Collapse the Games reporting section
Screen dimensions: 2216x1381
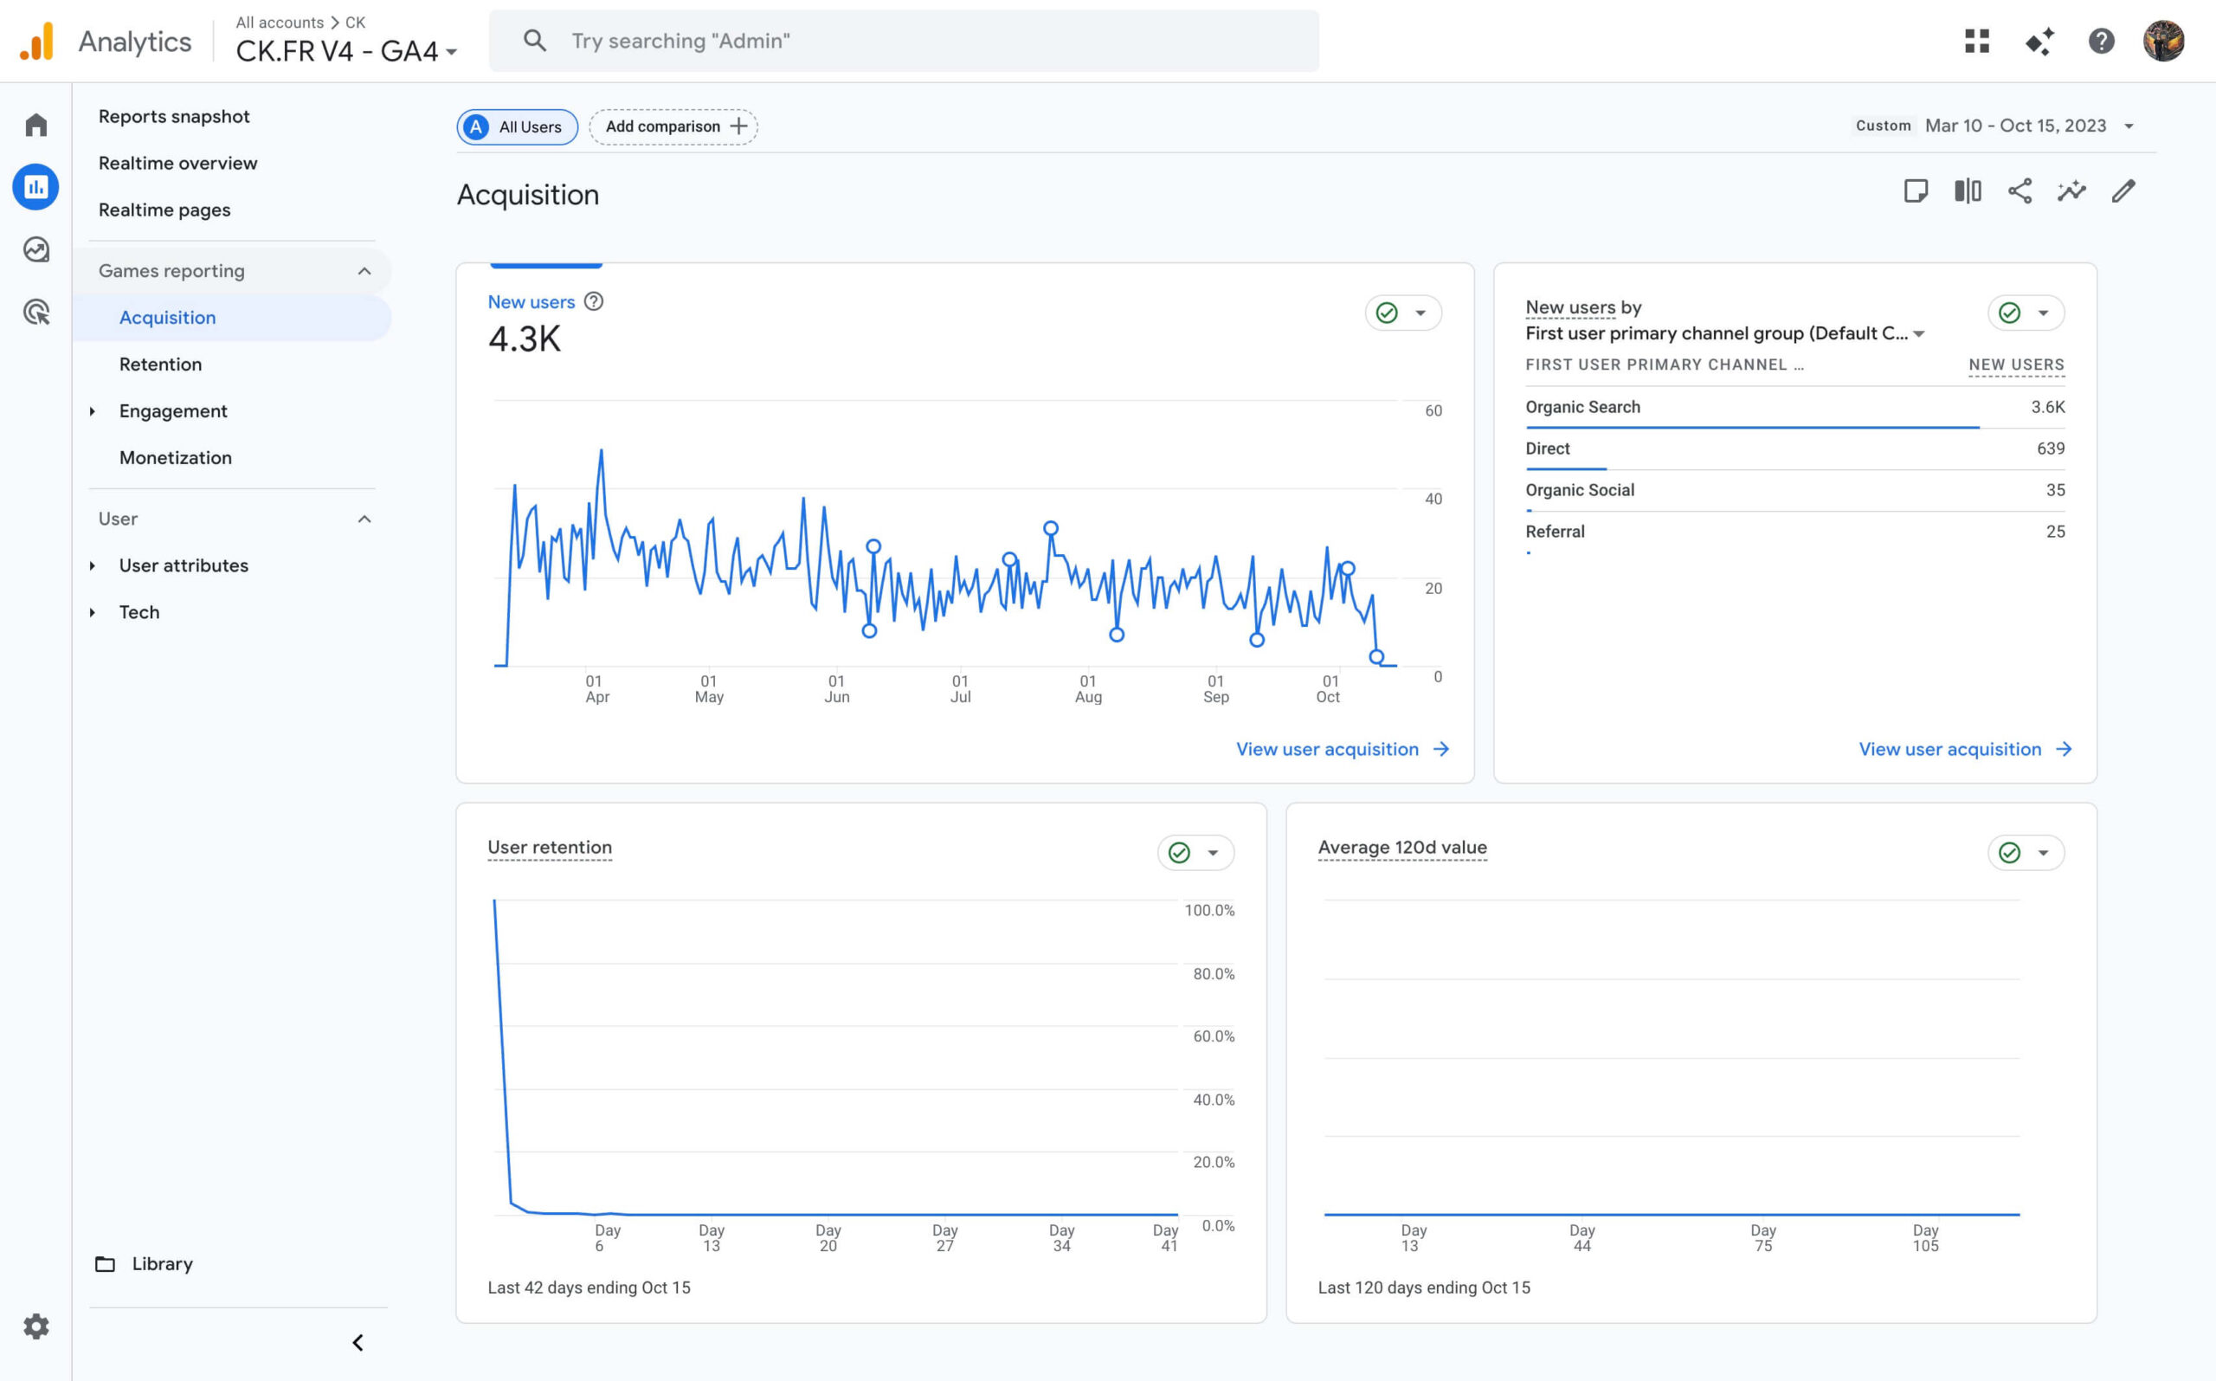click(x=364, y=271)
